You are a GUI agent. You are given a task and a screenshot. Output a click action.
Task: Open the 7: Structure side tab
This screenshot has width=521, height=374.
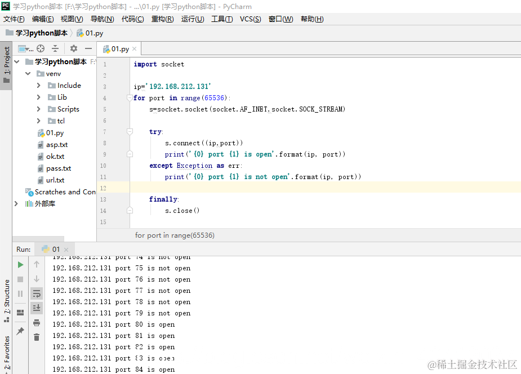click(6, 300)
